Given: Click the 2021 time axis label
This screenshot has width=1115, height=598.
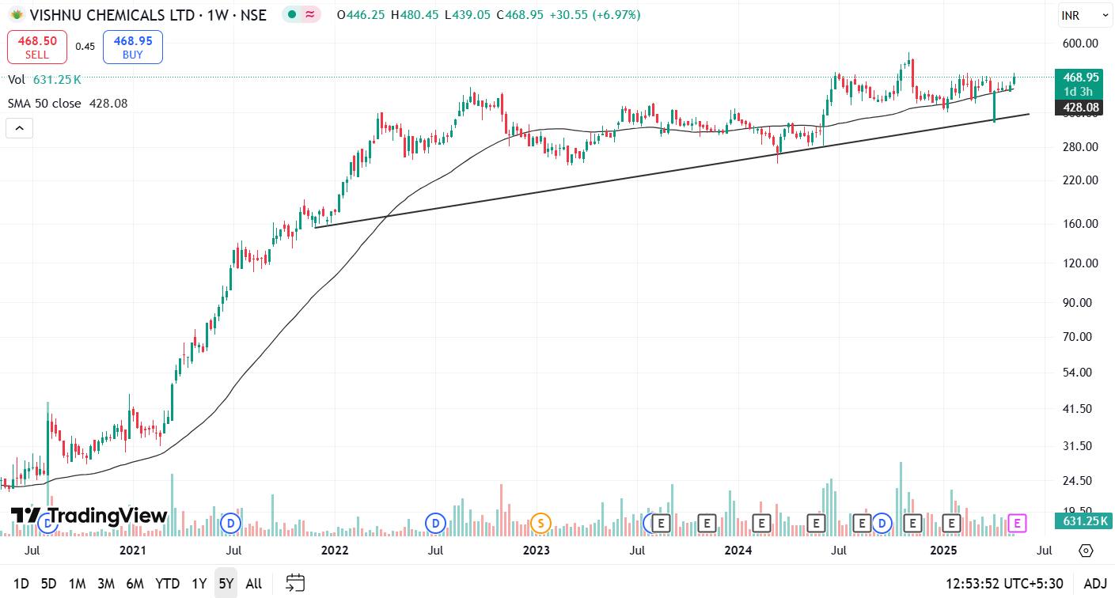Looking at the screenshot, I should pos(132,551).
